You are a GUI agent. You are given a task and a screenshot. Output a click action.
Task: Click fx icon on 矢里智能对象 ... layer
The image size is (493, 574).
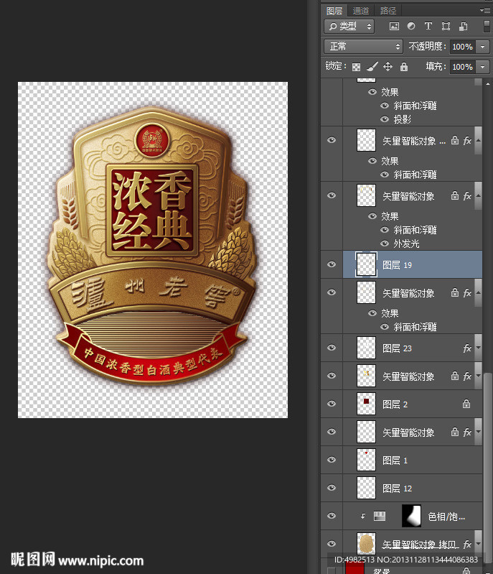(x=467, y=141)
